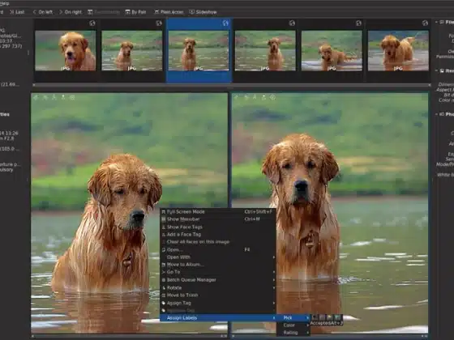Toggle the By Pair toolbar option

point(135,12)
